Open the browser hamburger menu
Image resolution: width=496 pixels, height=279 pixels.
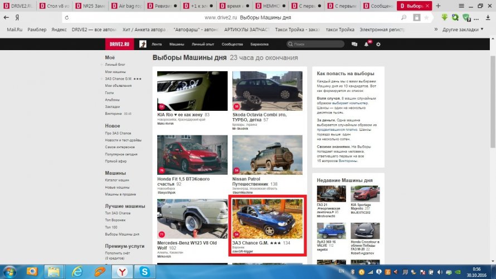click(461, 6)
